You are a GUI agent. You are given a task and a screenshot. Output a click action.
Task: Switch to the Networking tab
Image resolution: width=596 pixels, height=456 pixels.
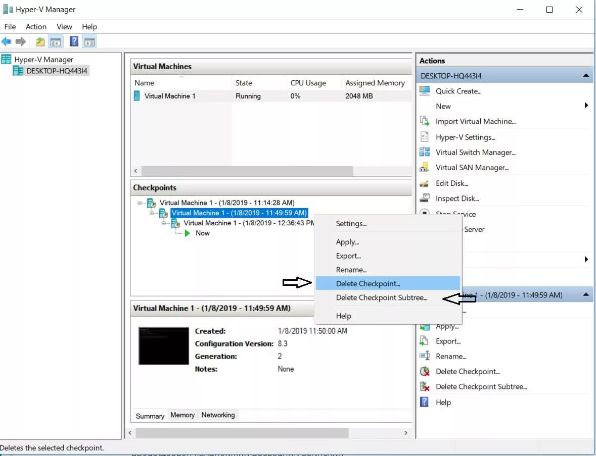click(218, 415)
